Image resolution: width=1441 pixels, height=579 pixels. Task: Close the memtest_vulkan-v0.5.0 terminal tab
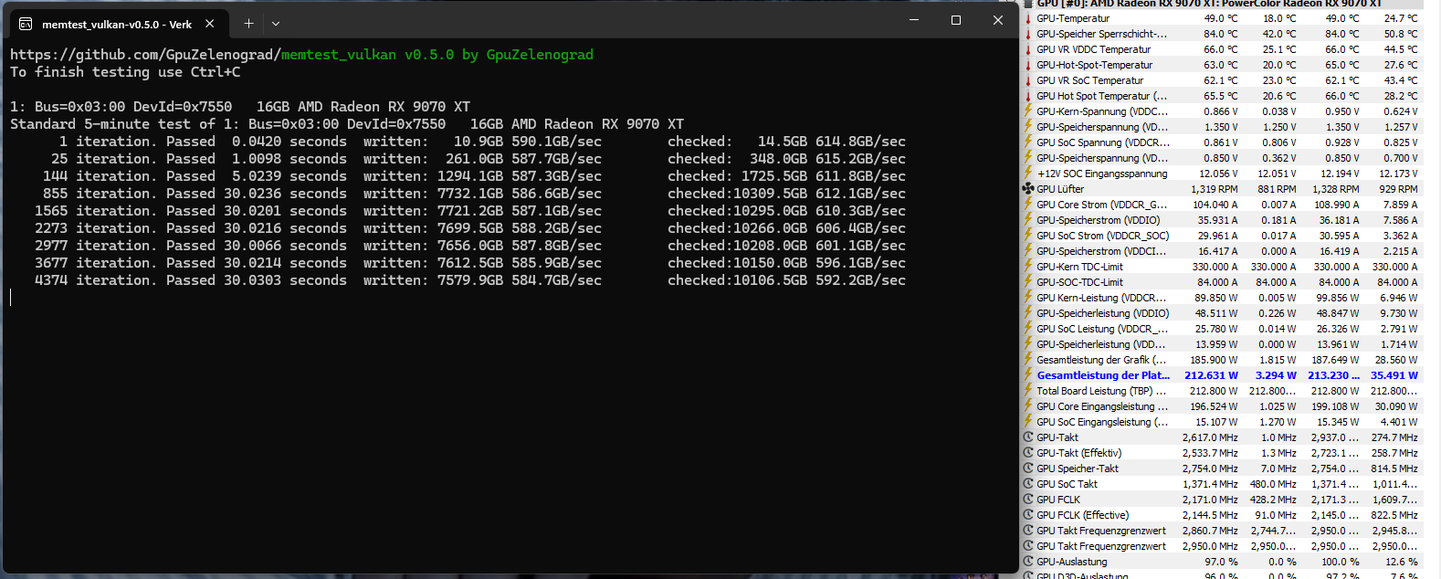coord(210,24)
